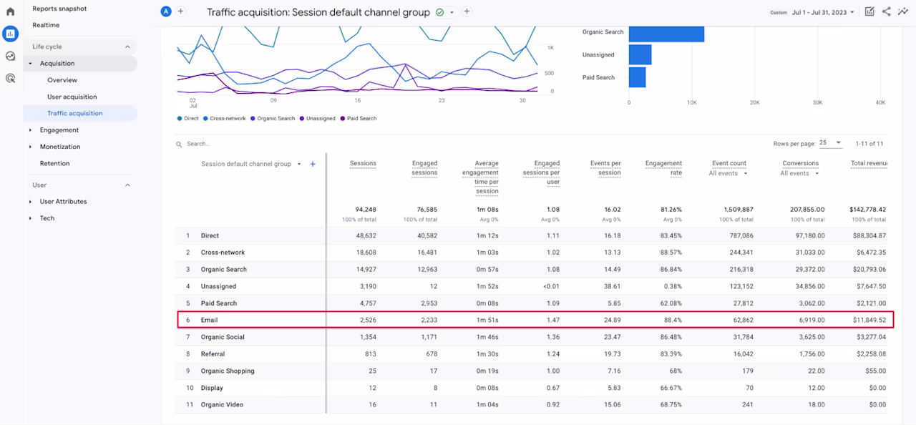This screenshot has height=425, width=916.
Task: Toggle Cross-network series in chart legend
Action: tap(224, 119)
